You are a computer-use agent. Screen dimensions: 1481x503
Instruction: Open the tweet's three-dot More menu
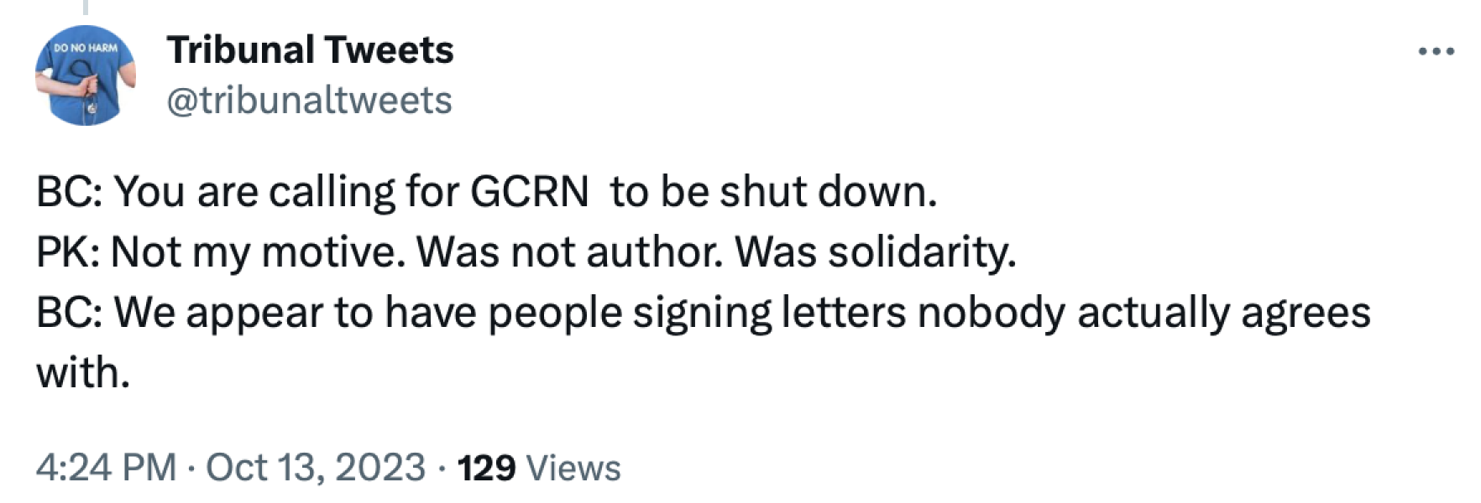pyautogui.click(x=1435, y=52)
